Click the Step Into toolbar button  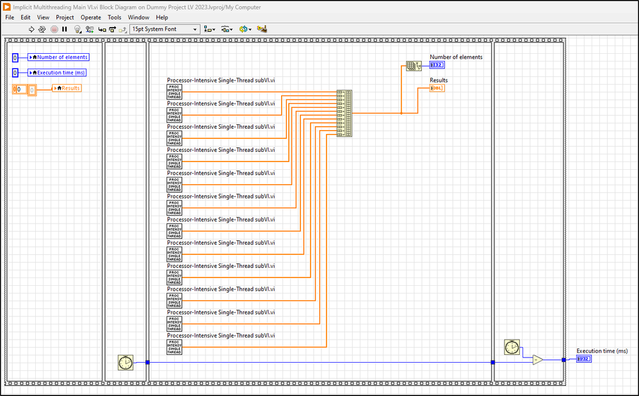pyautogui.click(x=102, y=29)
